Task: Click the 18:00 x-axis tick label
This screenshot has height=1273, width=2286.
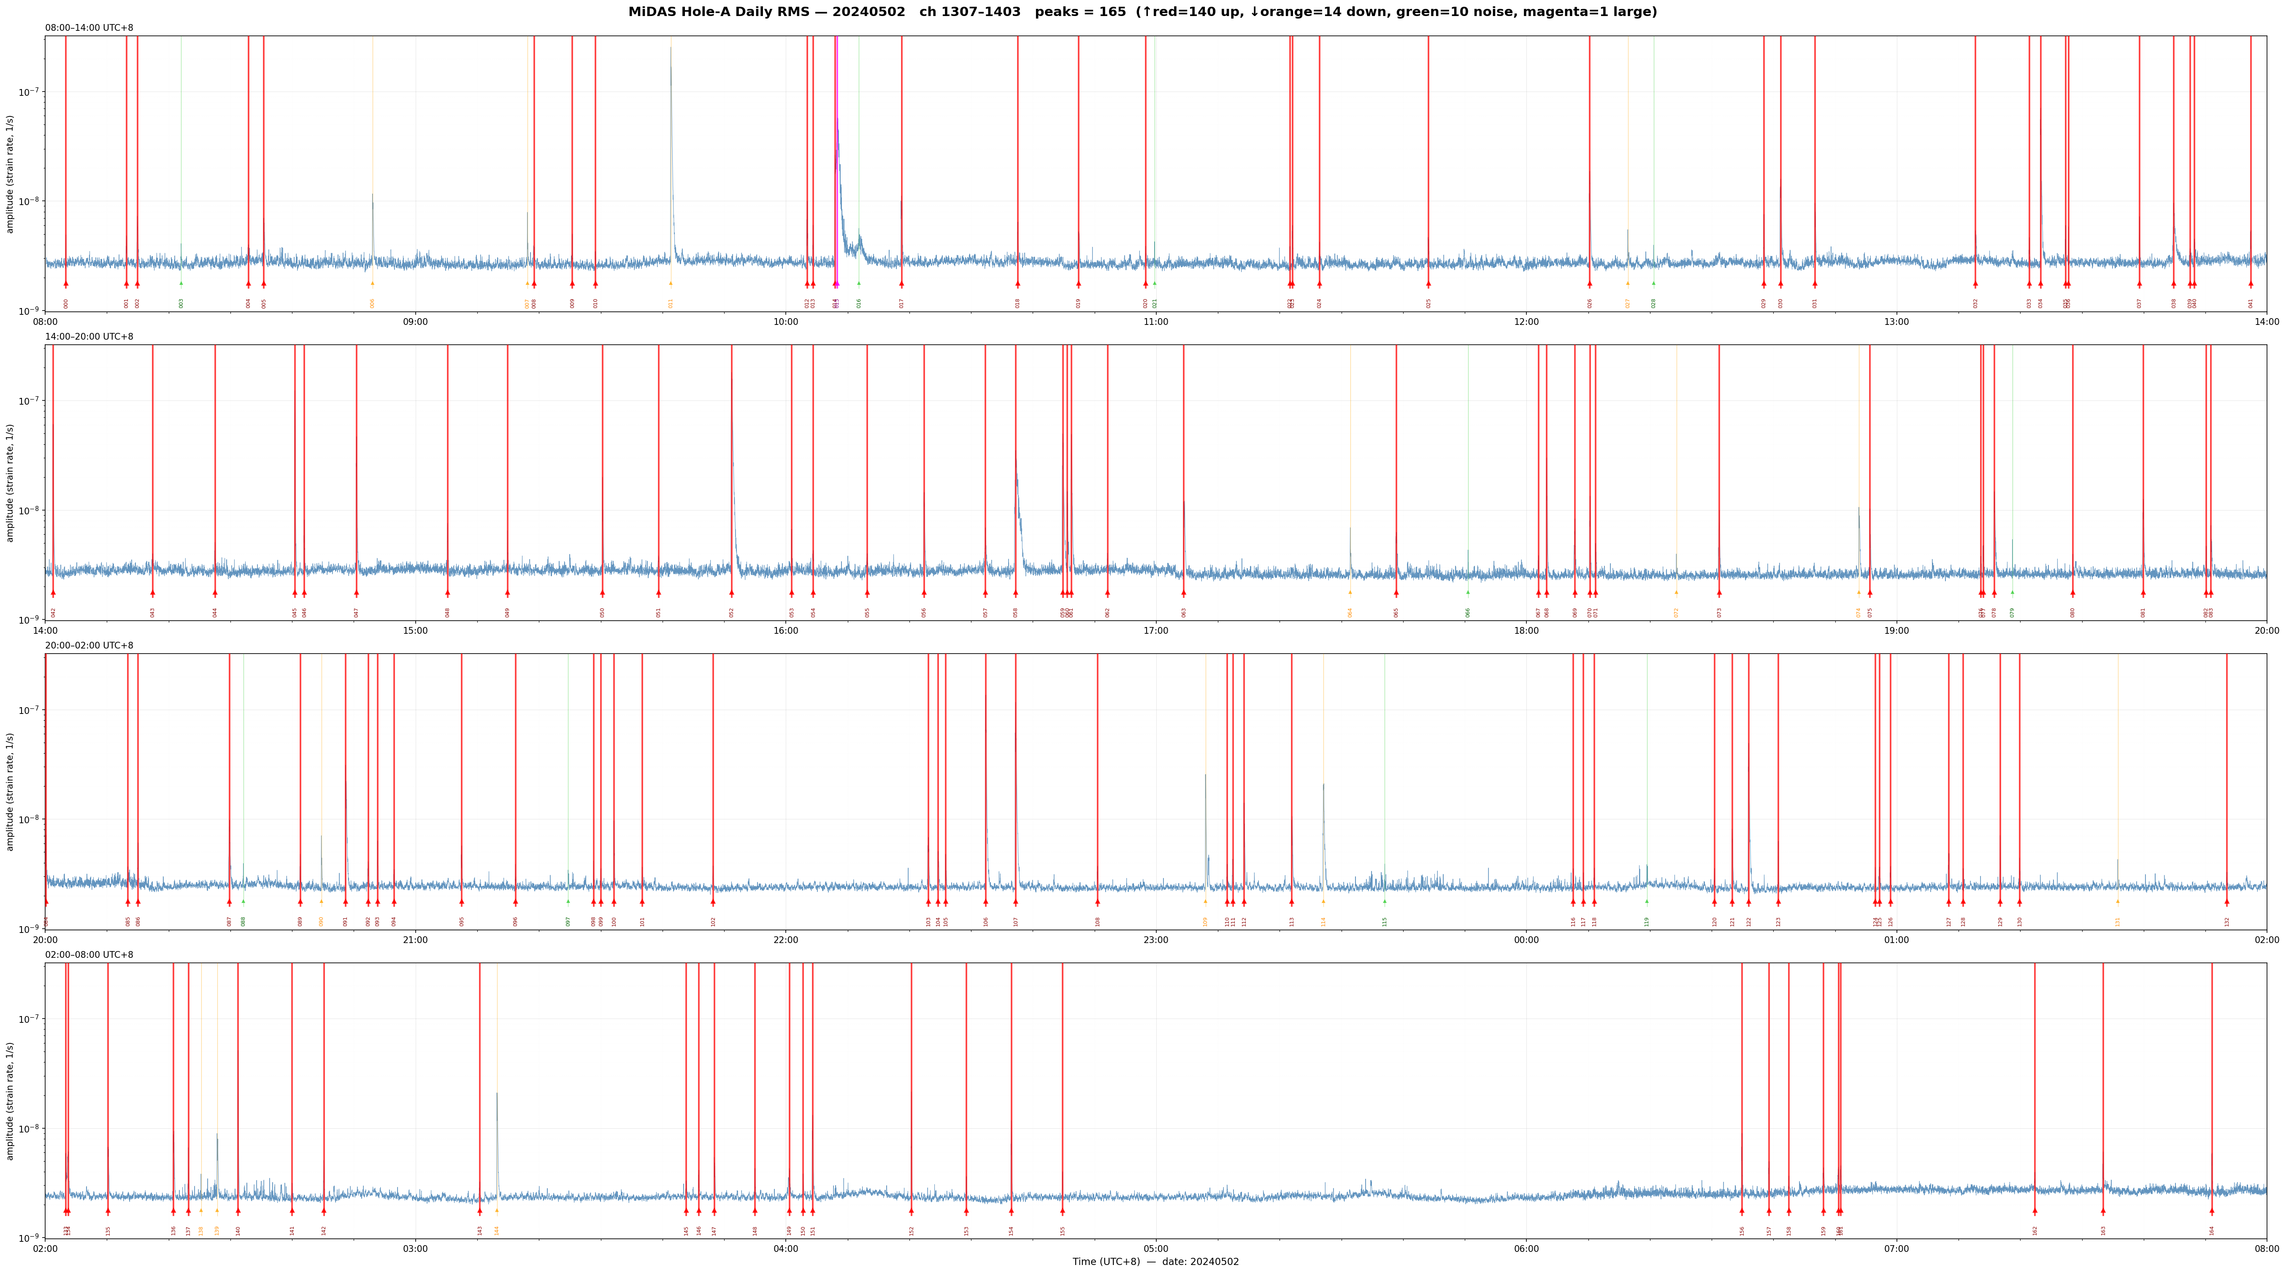Action: click(x=1526, y=631)
